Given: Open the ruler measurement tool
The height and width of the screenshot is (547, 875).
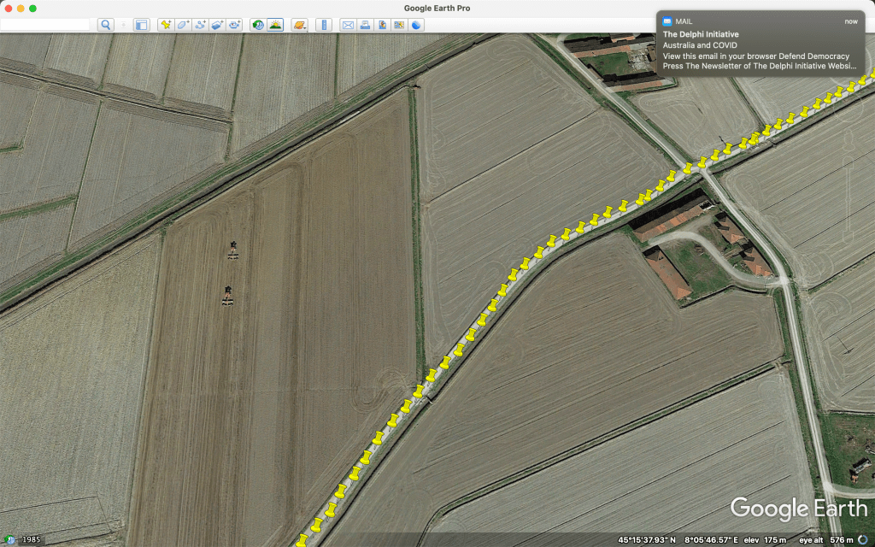Looking at the screenshot, I should 323,25.
